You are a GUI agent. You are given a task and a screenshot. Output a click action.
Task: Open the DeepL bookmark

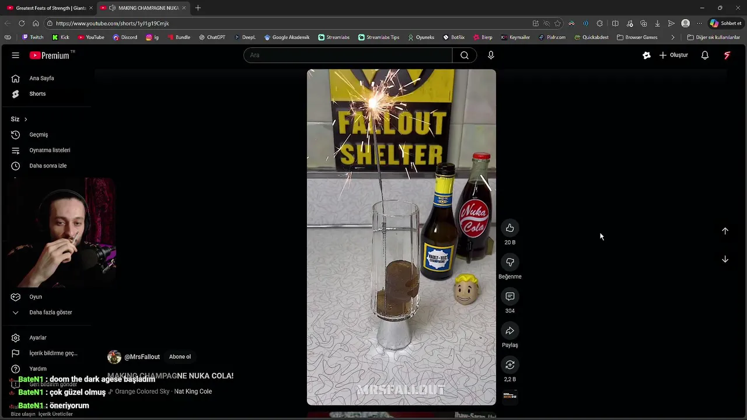click(245, 37)
